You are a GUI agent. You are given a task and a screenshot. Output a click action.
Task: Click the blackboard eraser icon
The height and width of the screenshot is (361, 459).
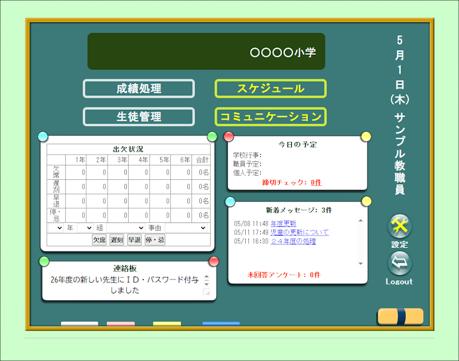coord(400,316)
